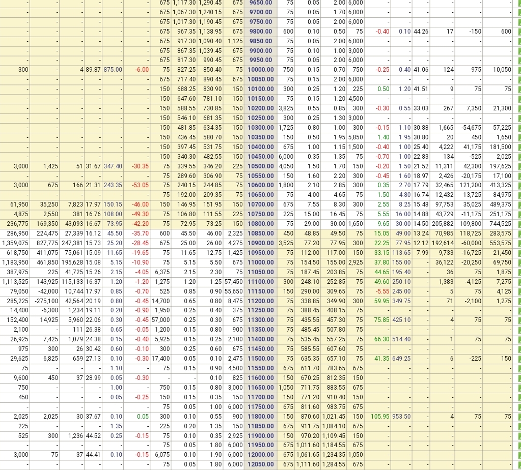The height and width of the screenshot is (470, 521).
Task: Select call change in OI -275,100
Action: [x=46, y=301]
